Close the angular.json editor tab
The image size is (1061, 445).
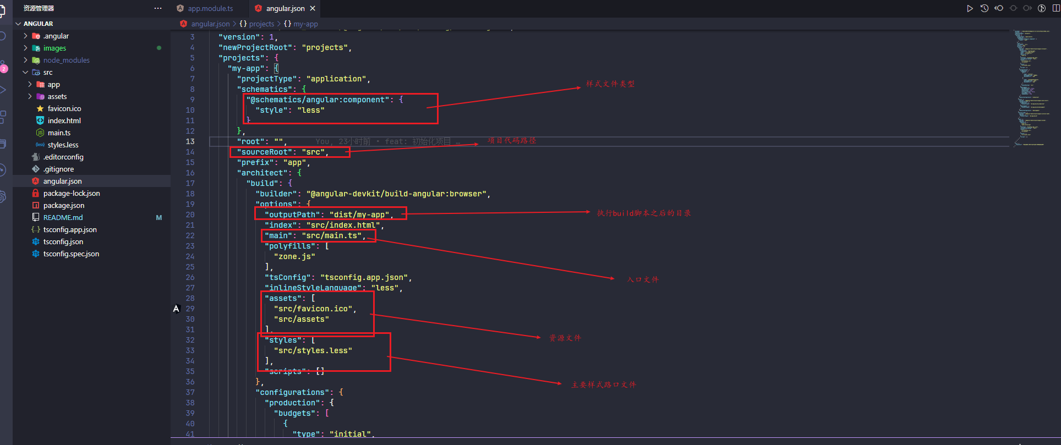coord(313,8)
